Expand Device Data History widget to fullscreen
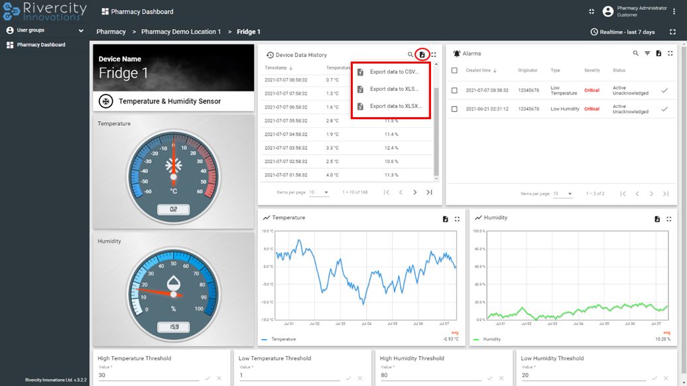Screen dimensions: 687x386 [434, 55]
